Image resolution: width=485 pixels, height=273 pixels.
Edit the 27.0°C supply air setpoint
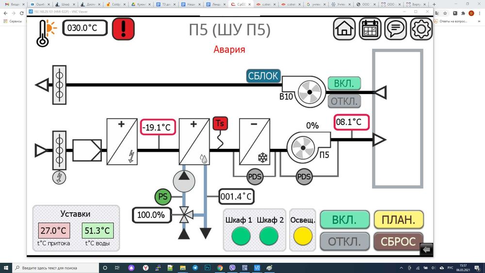tap(54, 230)
